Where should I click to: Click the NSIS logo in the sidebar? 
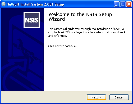(x=31, y=20)
